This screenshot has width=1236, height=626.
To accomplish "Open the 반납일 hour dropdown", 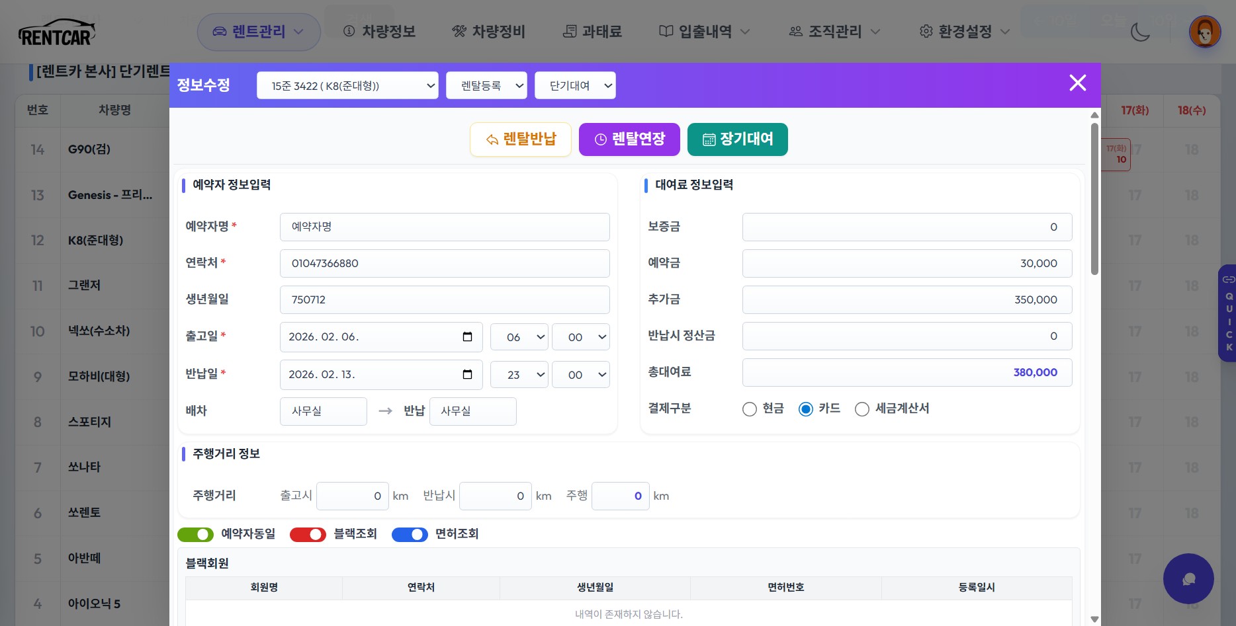I will click(x=519, y=375).
